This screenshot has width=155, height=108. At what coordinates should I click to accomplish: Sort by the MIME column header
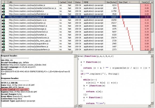[94, 2]
